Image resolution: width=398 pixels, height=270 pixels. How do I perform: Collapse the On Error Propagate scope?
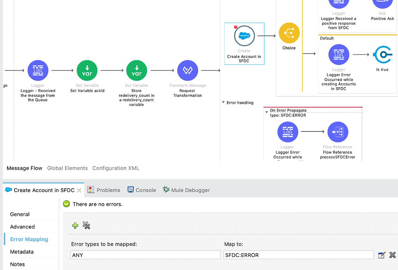pyautogui.click(x=266, y=112)
